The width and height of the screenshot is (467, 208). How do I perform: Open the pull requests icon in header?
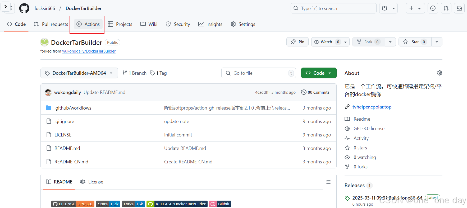coord(446,8)
